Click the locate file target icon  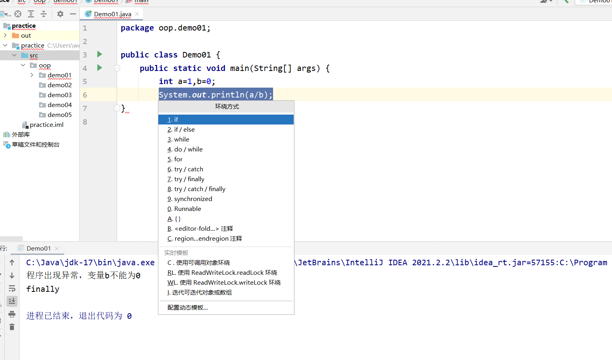18,14
